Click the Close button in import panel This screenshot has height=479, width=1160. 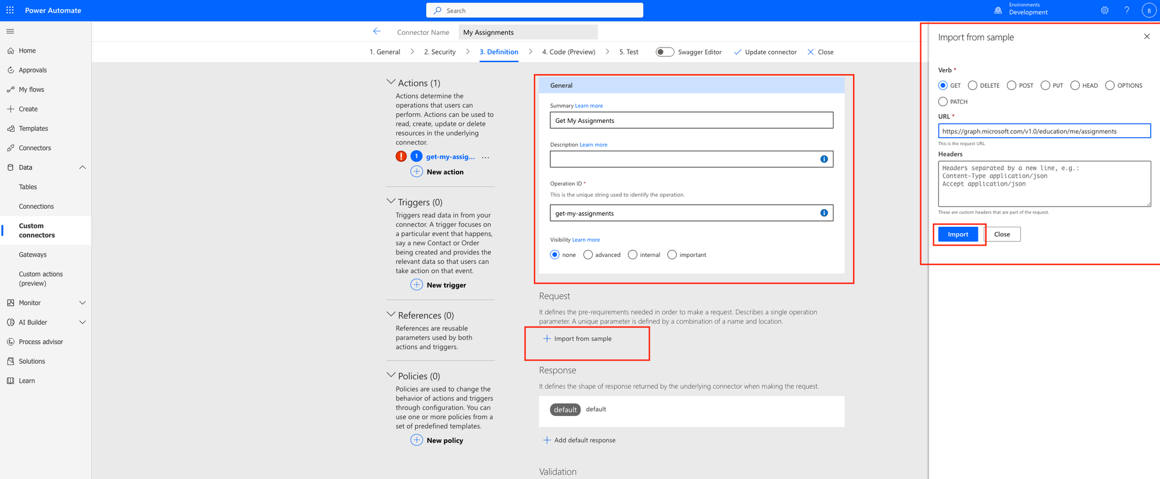point(1002,234)
